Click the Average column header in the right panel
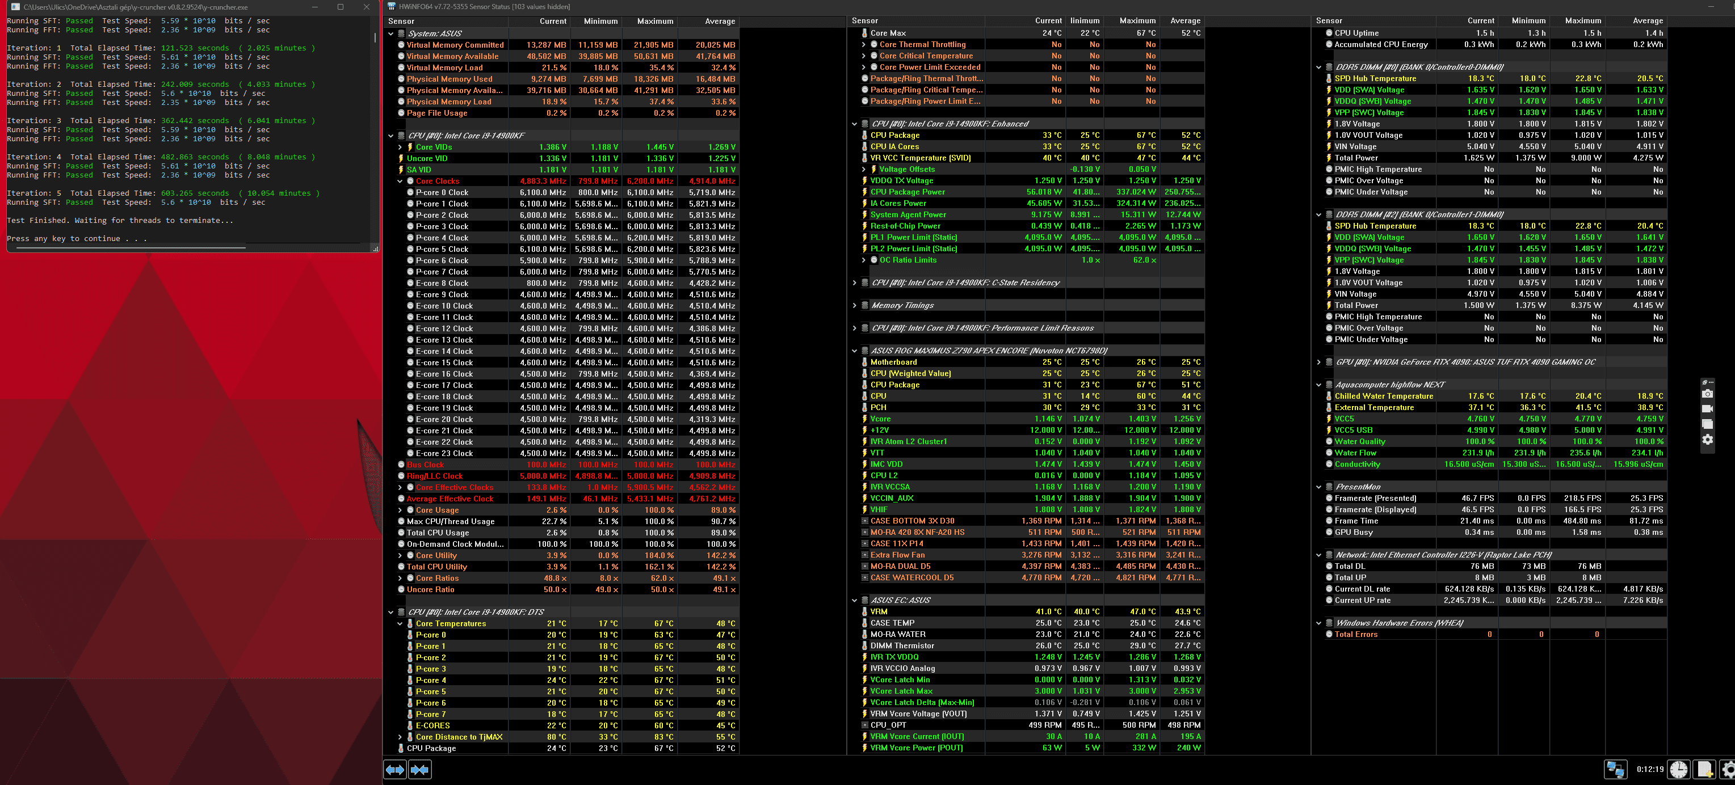 [1647, 21]
